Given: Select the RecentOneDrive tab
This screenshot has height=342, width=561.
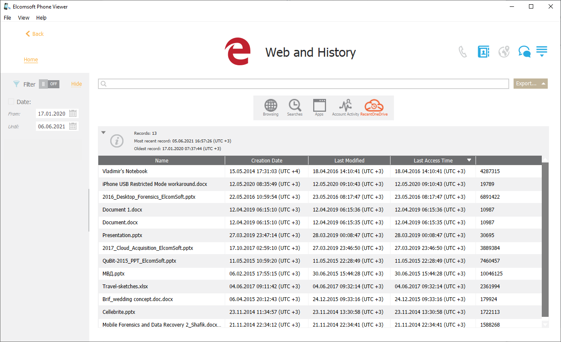Looking at the screenshot, I should coord(374,107).
